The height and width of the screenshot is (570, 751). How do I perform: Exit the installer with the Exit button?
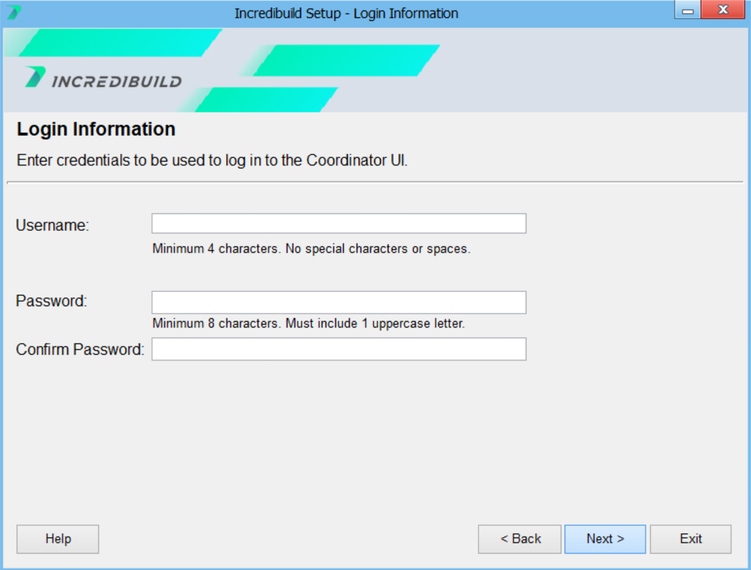coord(690,539)
